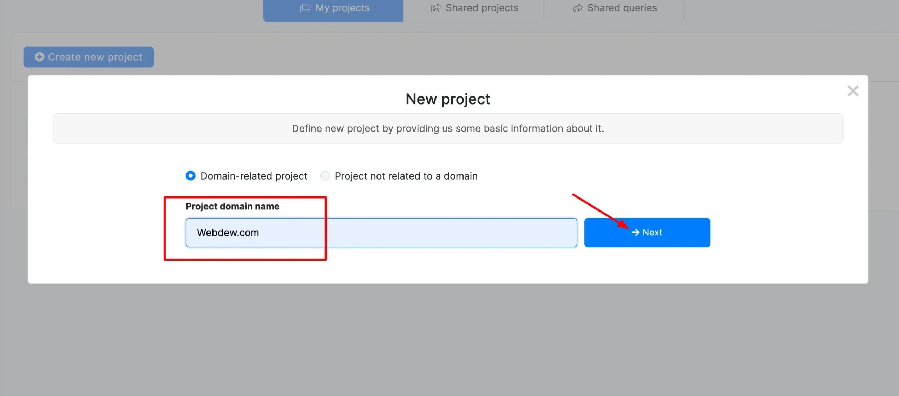899x396 pixels.
Task: Close the New project dialog with the X
Action: 853,91
